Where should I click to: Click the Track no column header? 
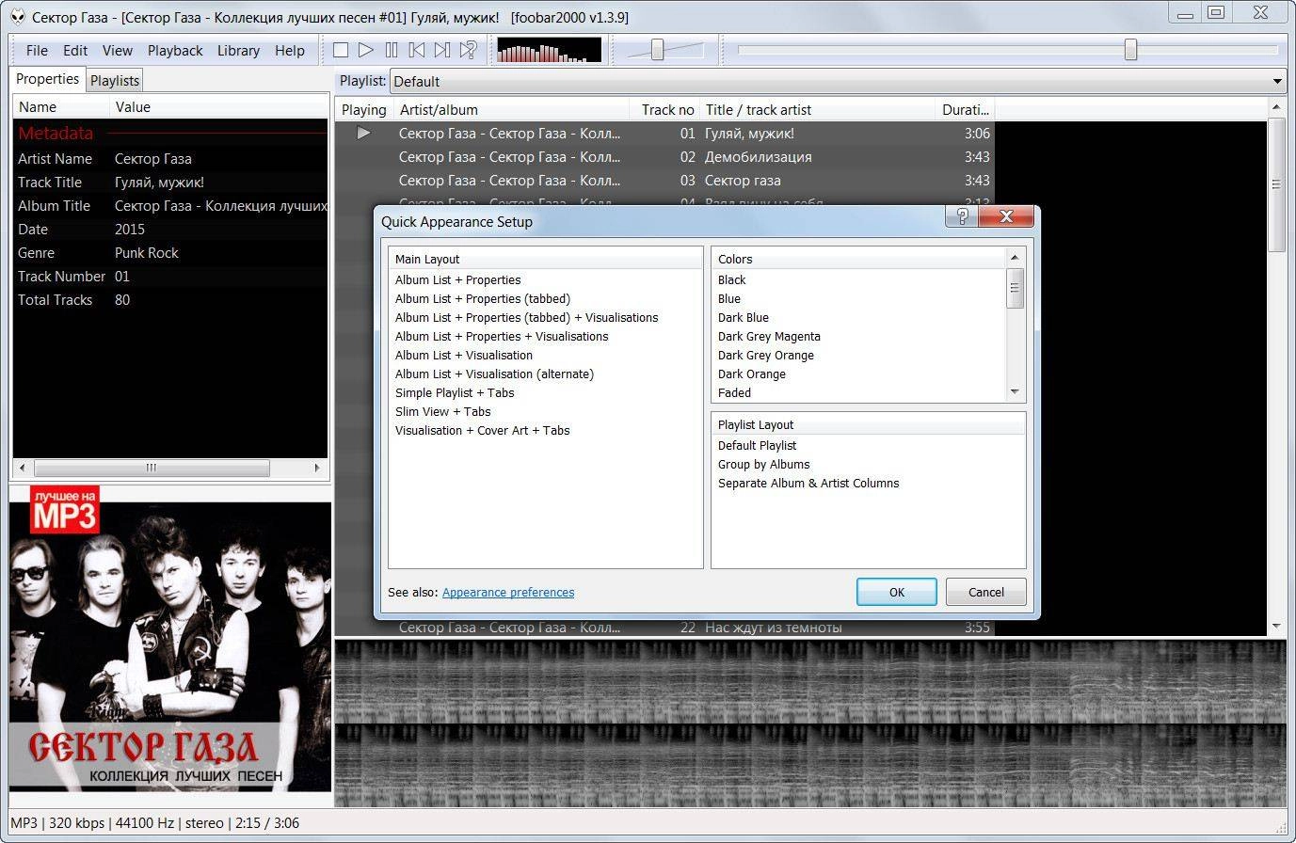pos(666,109)
